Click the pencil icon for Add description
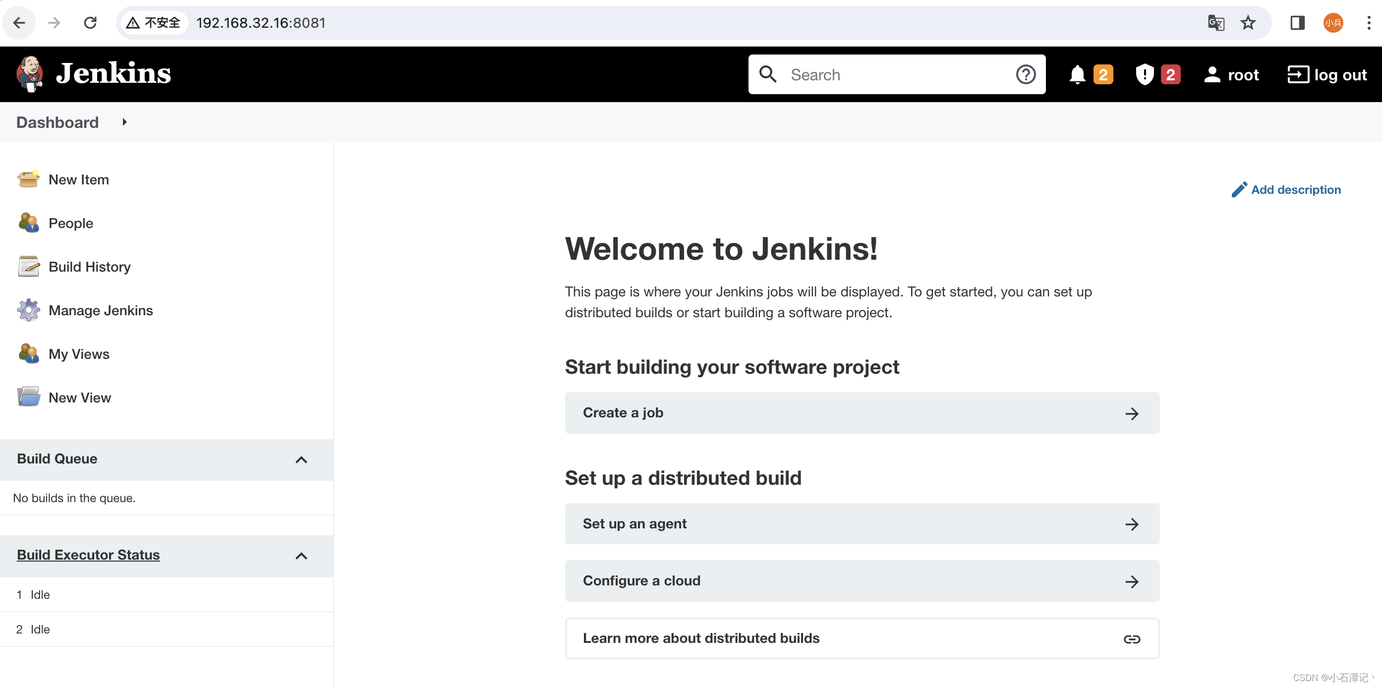Viewport: 1382px width, 687px height. [x=1239, y=189]
